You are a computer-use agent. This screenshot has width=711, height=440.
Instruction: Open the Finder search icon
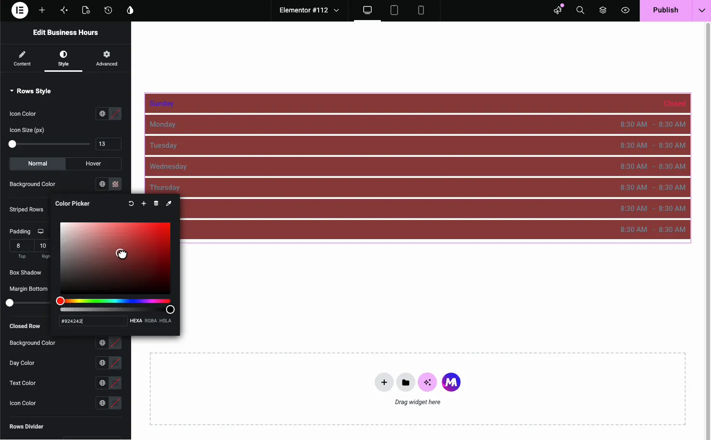click(580, 10)
